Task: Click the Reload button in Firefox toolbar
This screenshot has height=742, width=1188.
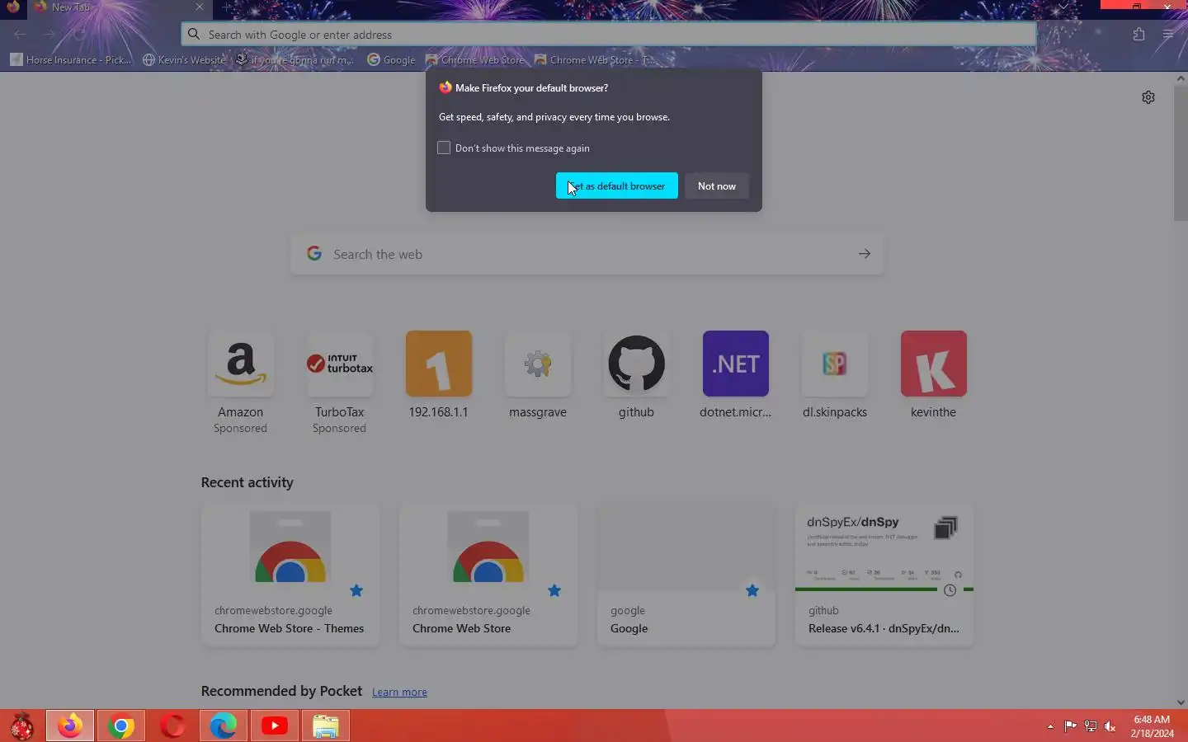Action: point(79,35)
